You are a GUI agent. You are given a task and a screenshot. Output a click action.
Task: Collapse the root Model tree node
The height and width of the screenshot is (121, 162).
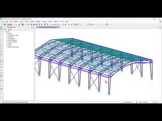pyautogui.click(x=5, y=32)
